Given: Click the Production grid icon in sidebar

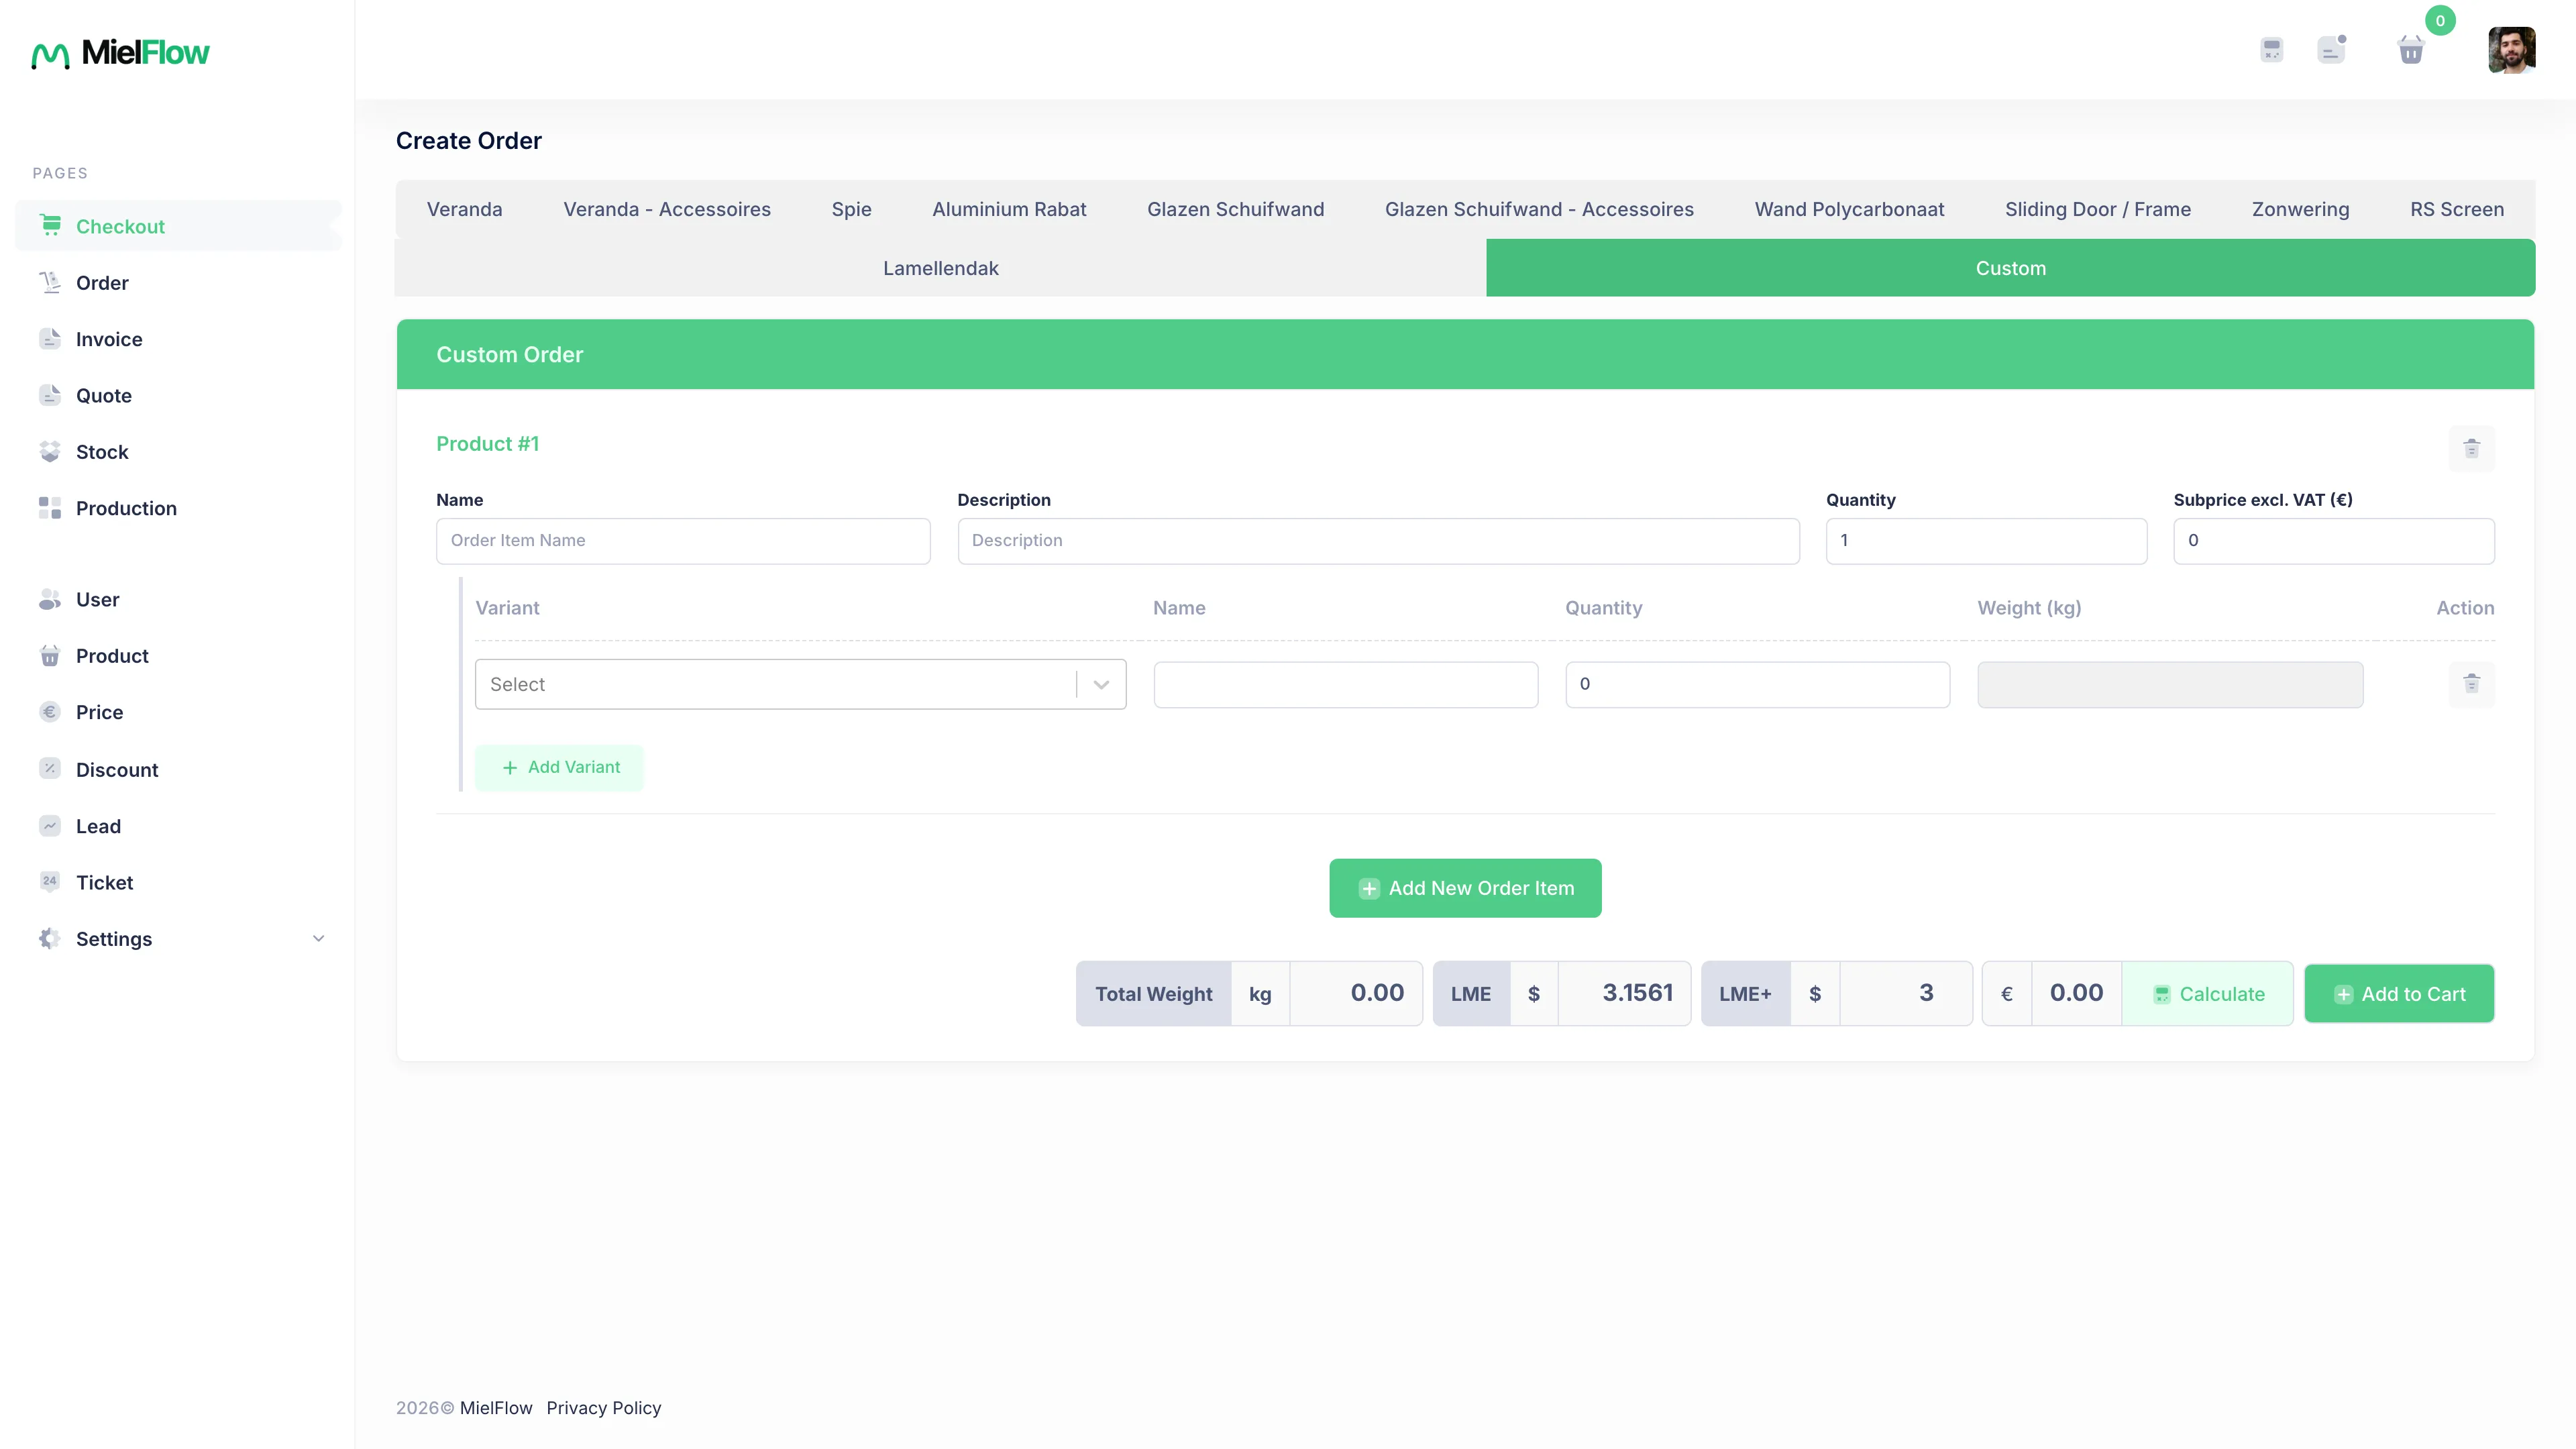Looking at the screenshot, I should coord(50,508).
